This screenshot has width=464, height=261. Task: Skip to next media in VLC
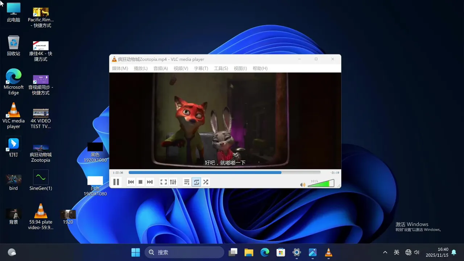(150, 182)
